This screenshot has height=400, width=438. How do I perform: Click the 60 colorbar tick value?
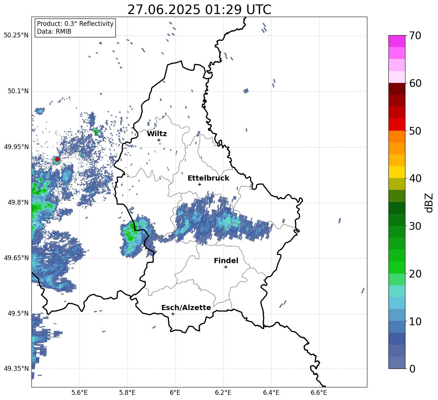click(x=415, y=83)
